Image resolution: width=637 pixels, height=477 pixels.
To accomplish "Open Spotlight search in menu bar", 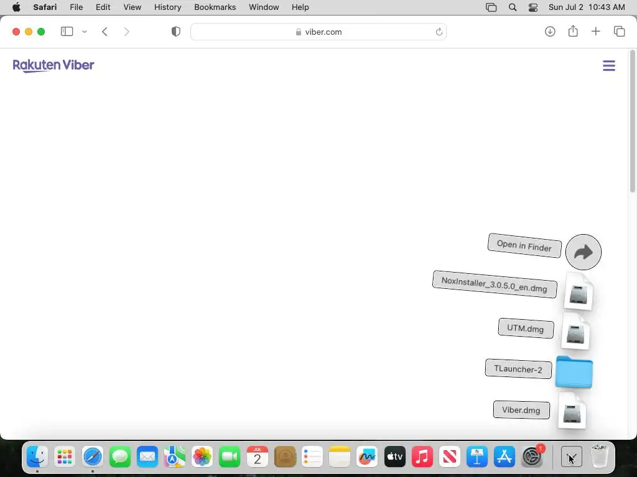I will point(513,7).
